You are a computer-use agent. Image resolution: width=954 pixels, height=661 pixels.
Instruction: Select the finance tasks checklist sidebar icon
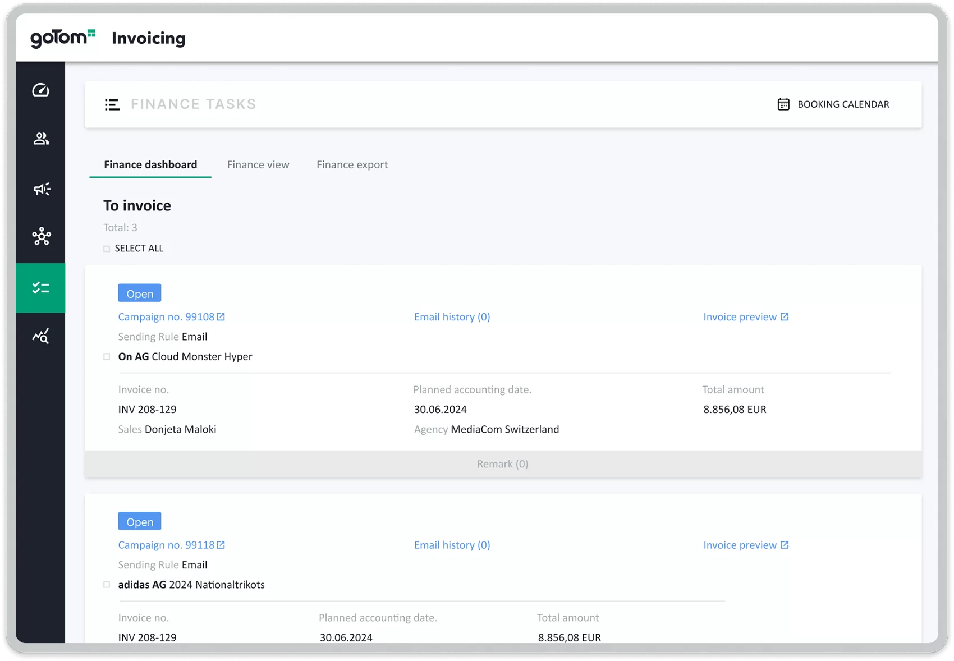40,288
